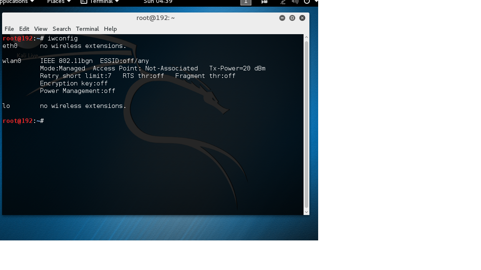Close the root@192 terminal window
The image size is (481, 270).
point(302,18)
